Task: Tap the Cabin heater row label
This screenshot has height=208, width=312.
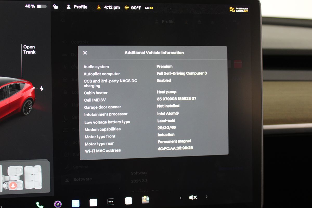Action: click(x=96, y=93)
